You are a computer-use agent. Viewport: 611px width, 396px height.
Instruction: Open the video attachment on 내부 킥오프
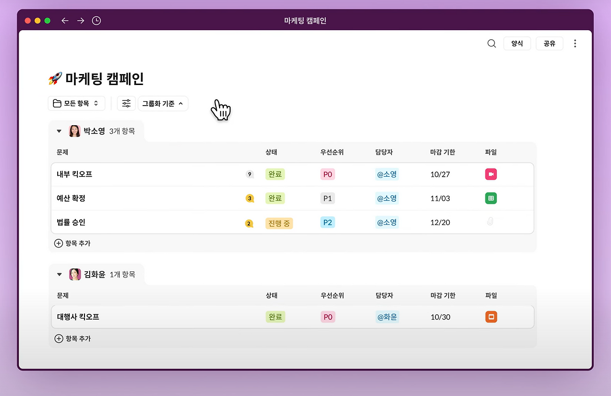point(491,174)
